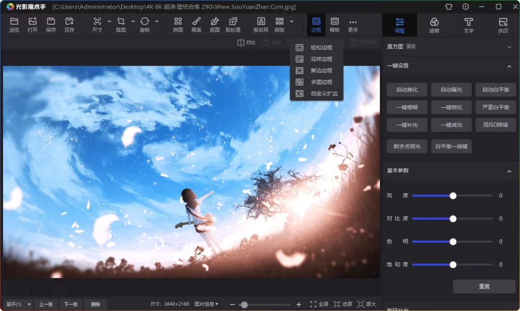Switch to the 滤镜 filters panel
520x311 pixels.
pyautogui.click(x=434, y=25)
